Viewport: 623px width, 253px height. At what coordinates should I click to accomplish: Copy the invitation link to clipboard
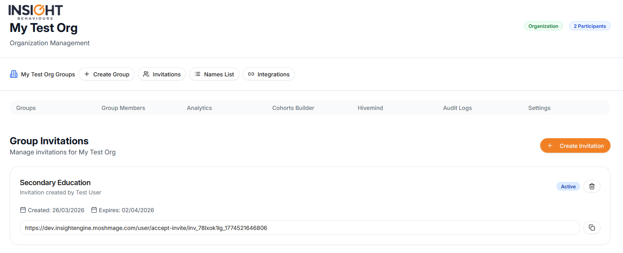pyautogui.click(x=592, y=228)
